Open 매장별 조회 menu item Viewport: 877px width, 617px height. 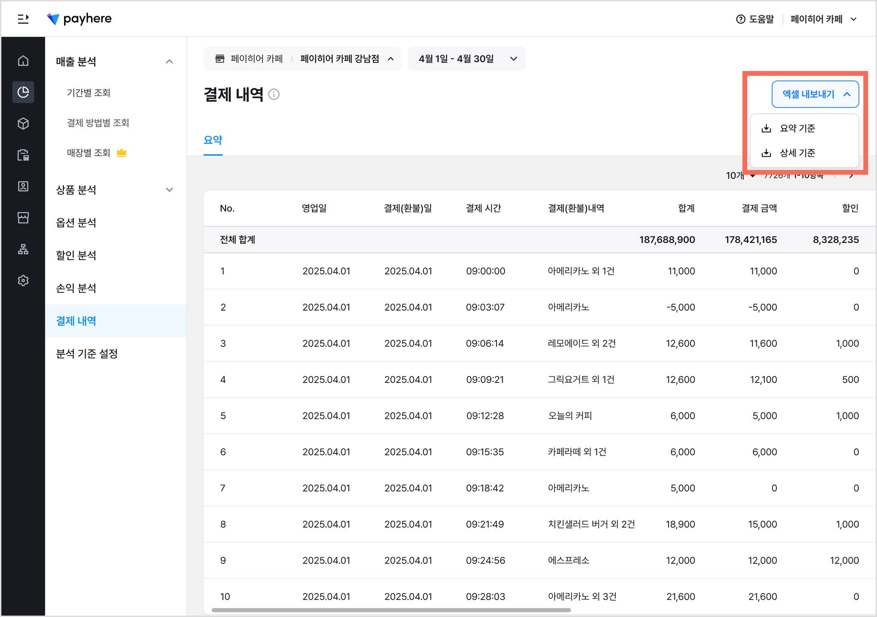89,153
